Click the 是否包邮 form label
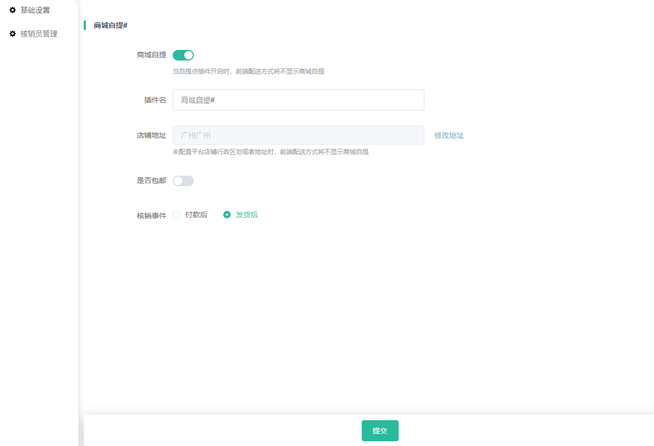 point(151,180)
